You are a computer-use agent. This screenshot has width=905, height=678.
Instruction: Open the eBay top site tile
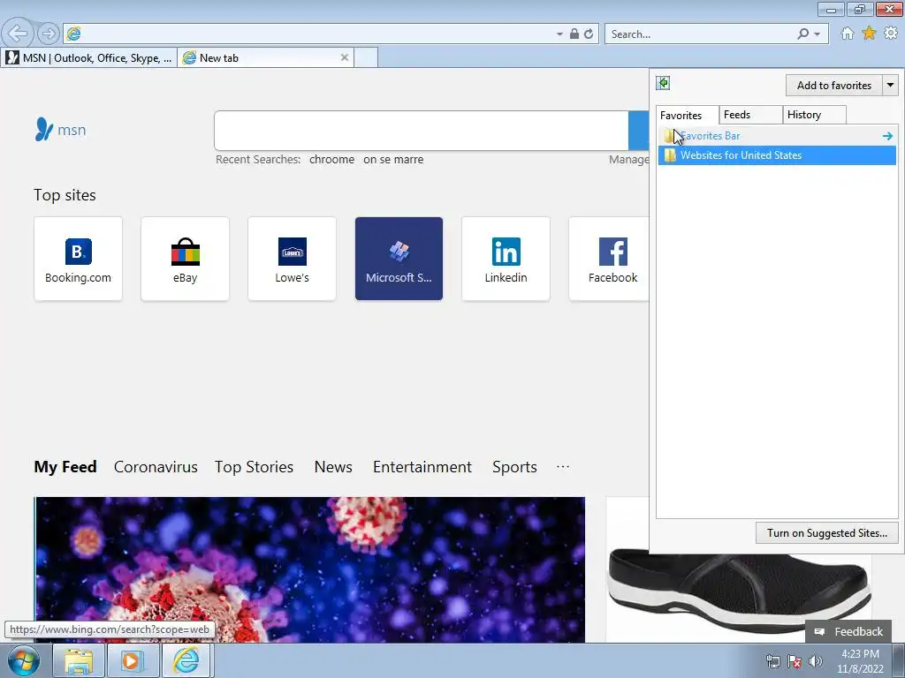coord(186,259)
